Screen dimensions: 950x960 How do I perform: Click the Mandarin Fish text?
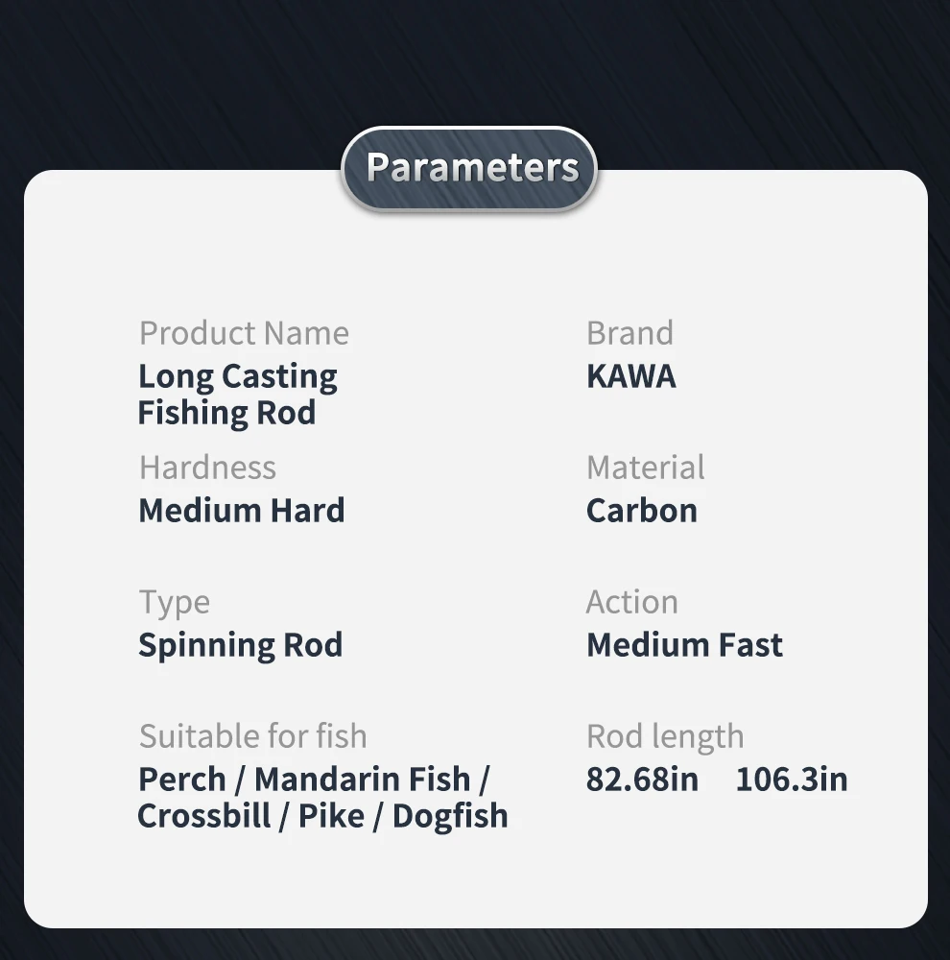[x=362, y=779]
